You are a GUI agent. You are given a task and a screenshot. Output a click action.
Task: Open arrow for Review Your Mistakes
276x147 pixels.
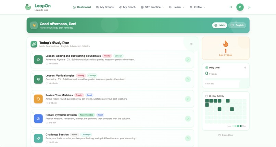pos(188,99)
